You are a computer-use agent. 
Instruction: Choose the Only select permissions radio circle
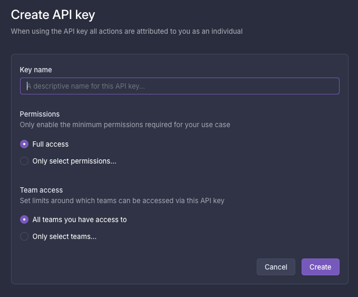click(24, 161)
